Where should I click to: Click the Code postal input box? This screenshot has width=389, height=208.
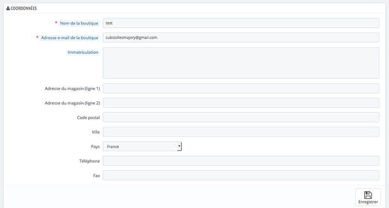tap(241, 117)
